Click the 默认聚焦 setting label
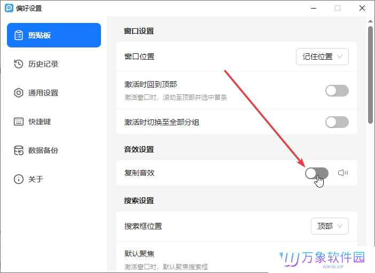The image size is (375, 273). click(139, 254)
